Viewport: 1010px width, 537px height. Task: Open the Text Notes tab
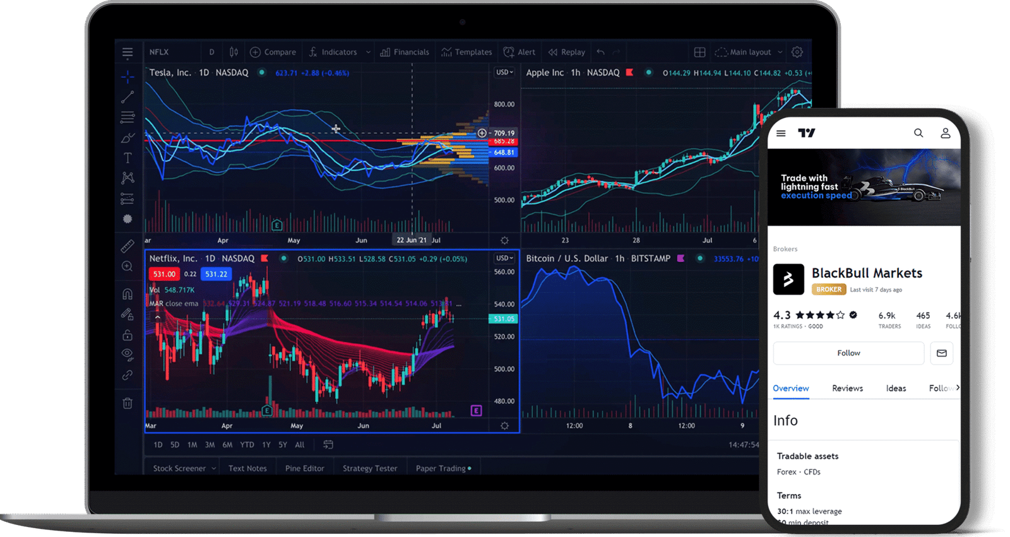[247, 468]
